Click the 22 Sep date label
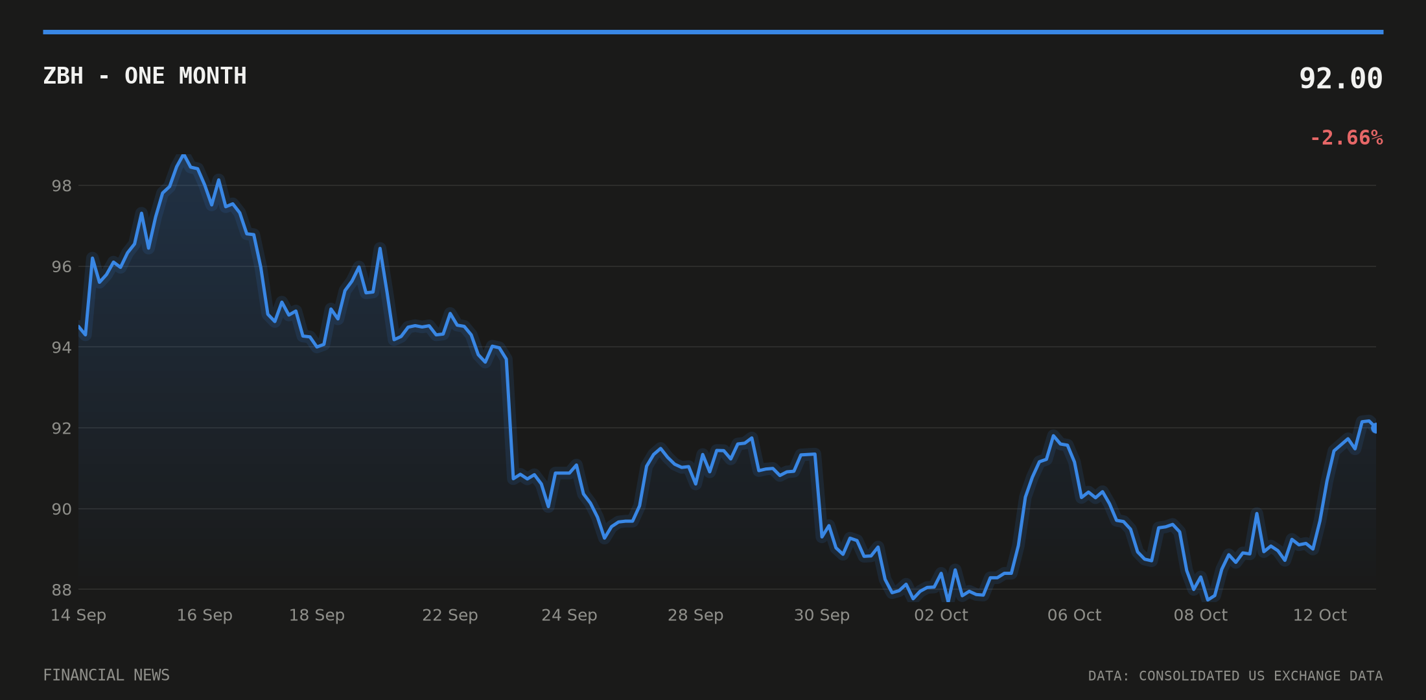Image resolution: width=1426 pixels, height=700 pixels. pos(450,615)
